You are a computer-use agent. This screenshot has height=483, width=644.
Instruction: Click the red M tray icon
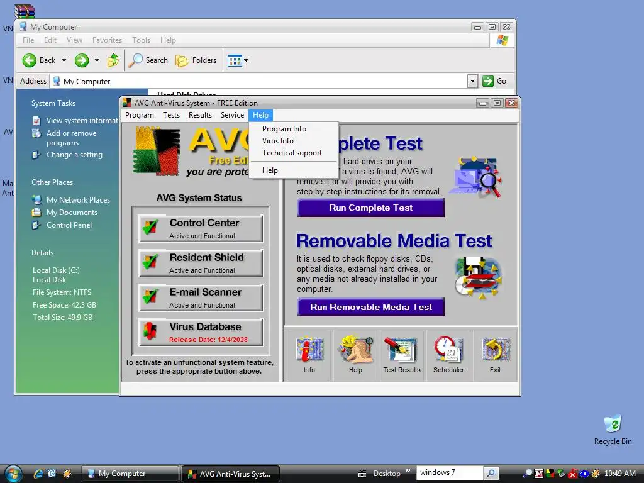click(539, 474)
